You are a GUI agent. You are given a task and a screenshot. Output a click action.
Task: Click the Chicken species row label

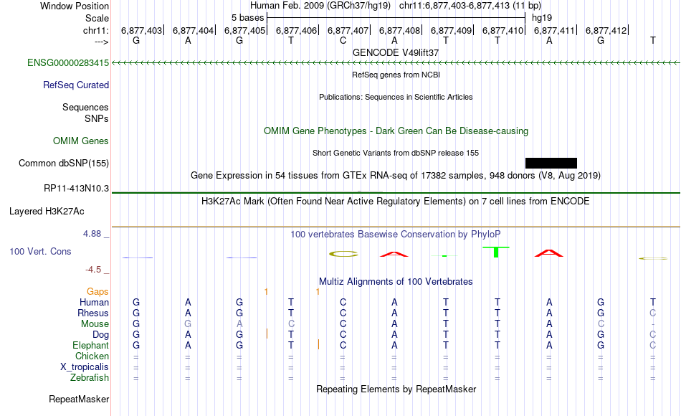[x=92, y=356]
